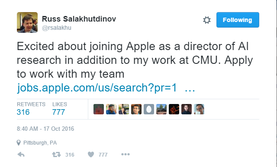The height and width of the screenshot is (167, 277).
Task: Open the three-dot more options menu
Action: (x=126, y=154)
